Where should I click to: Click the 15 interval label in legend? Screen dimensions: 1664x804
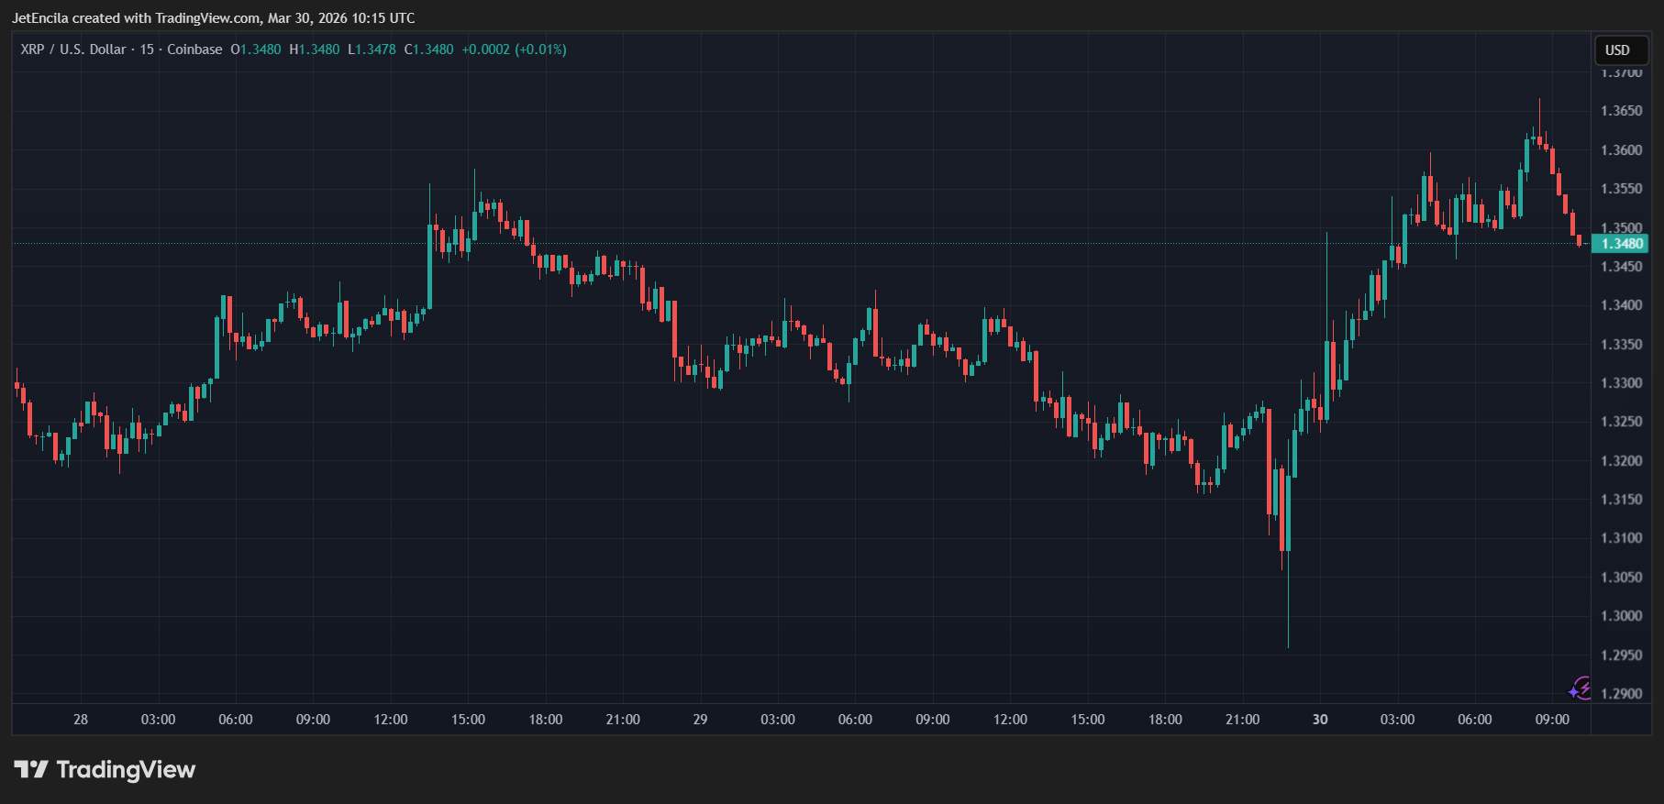pos(147,50)
